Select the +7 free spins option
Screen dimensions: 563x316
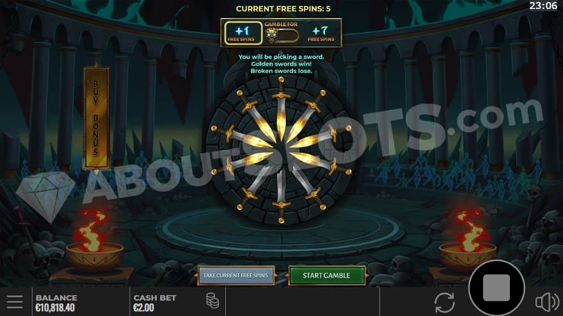(x=321, y=33)
